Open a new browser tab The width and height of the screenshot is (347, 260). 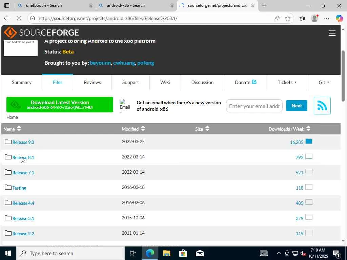tap(264, 5)
